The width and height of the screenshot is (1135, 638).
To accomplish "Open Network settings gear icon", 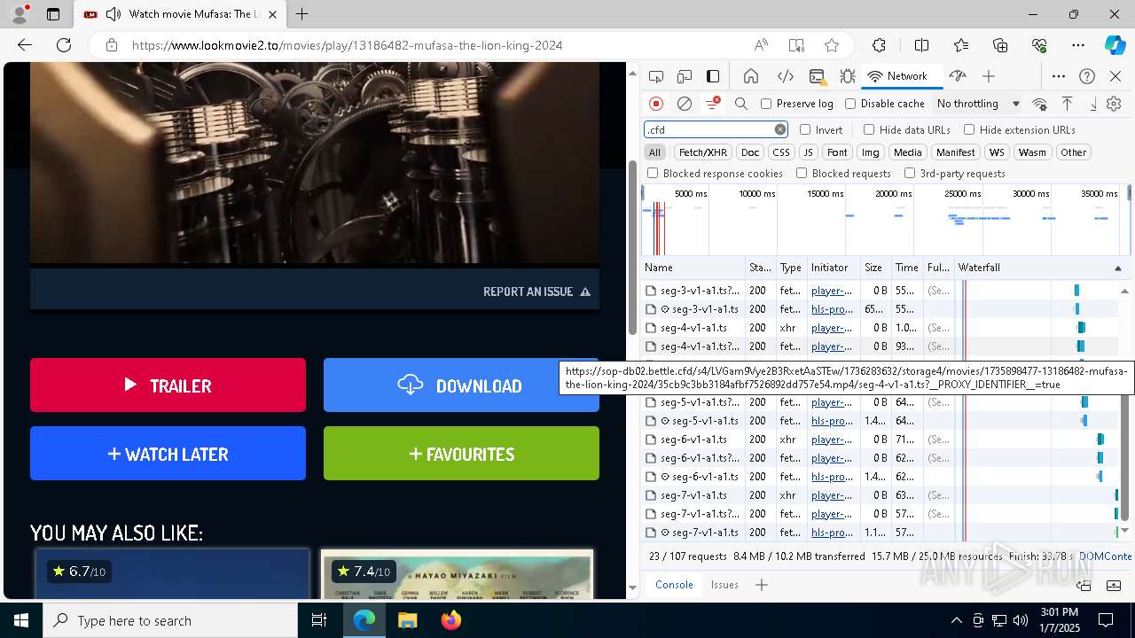I will [1114, 104].
